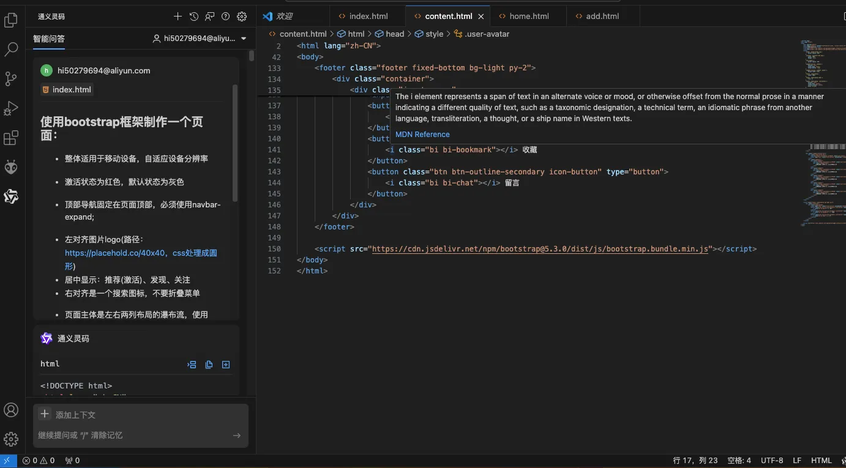846x468 pixels.
Task: Click head in the breadcrumb
Action: [395, 34]
